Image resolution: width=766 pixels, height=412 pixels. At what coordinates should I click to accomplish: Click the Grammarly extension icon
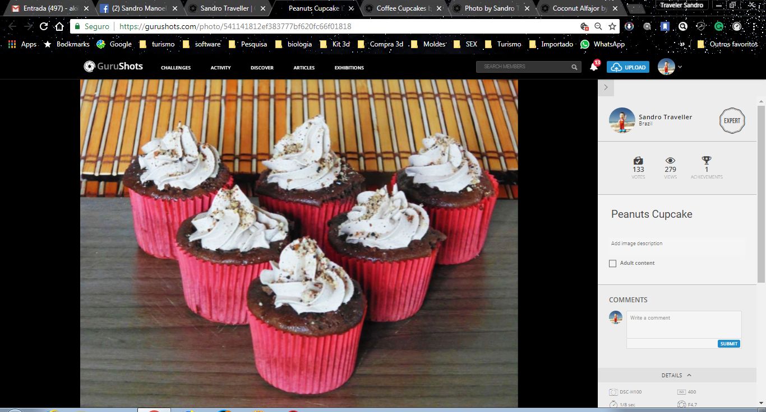pyautogui.click(x=718, y=26)
